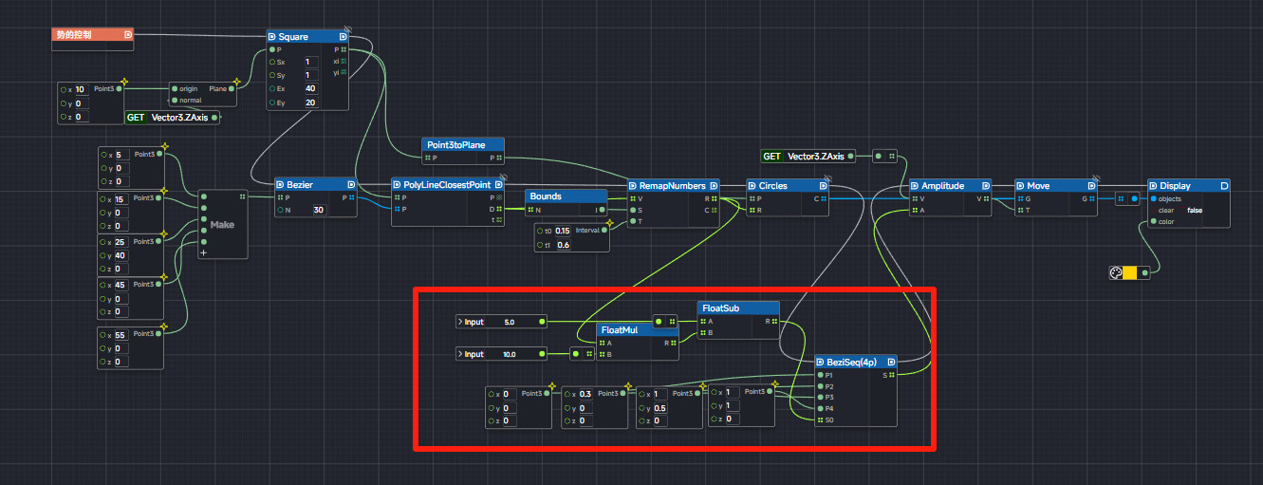Image resolution: width=1263 pixels, height=485 pixels.
Task: Expand the Input 10.0 node chevron
Action: [x=460, y=354]
